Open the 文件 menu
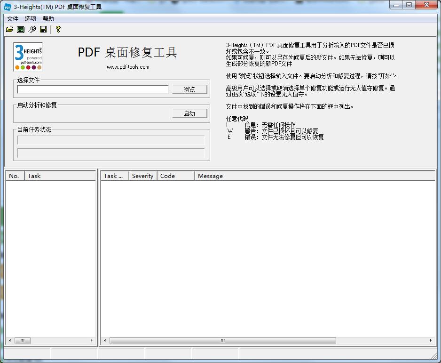This screenshot has height=363, width=441. tap(13, 18)
